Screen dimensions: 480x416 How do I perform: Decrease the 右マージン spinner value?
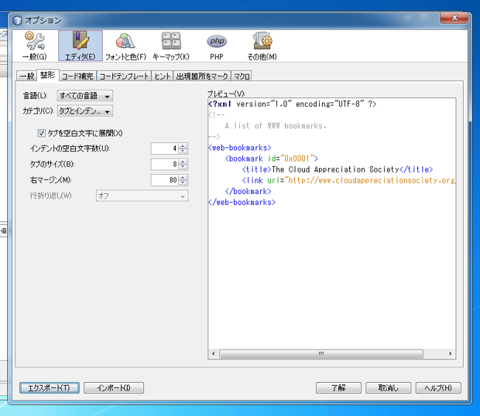tap(183, 182)
